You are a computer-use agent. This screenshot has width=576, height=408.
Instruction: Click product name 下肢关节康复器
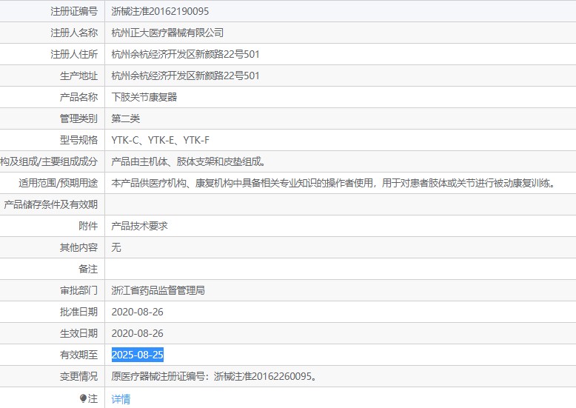coord(144,97)
